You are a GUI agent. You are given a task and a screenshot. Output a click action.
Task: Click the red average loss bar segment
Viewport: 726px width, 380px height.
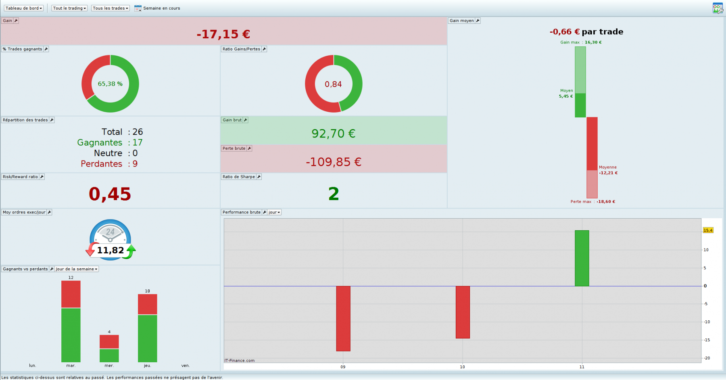(592, 144)
